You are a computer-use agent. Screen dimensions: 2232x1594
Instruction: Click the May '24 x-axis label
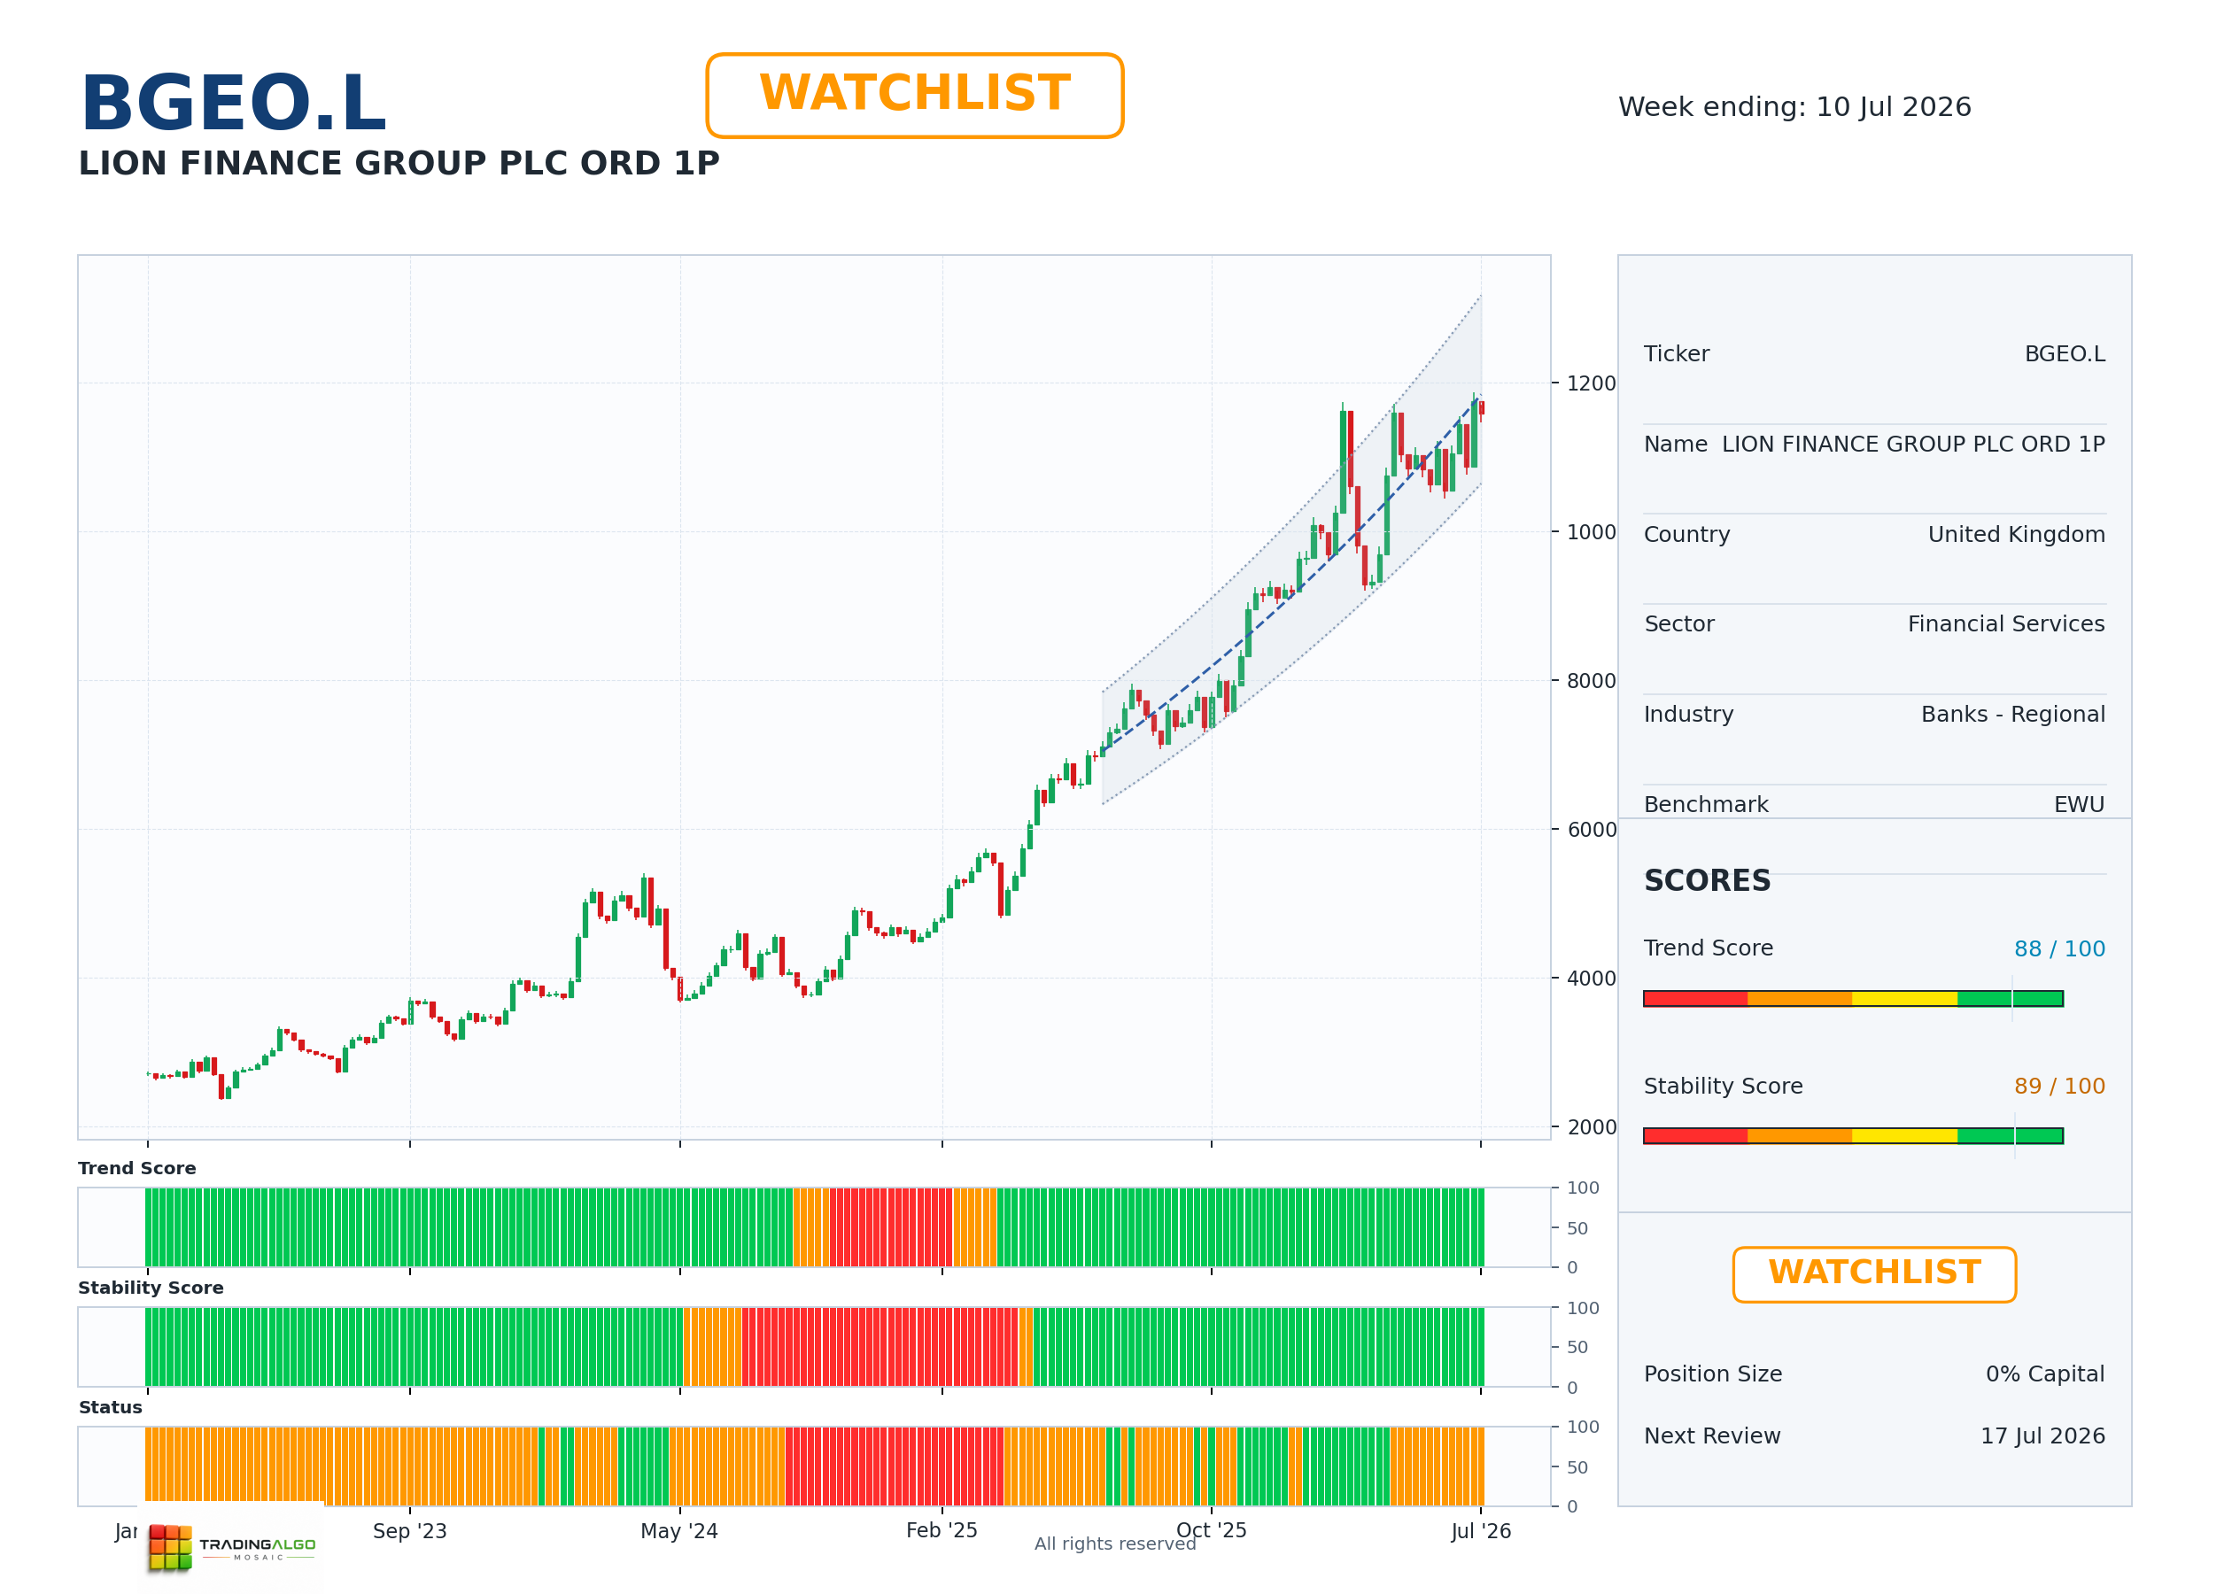tap(679, 1531)
